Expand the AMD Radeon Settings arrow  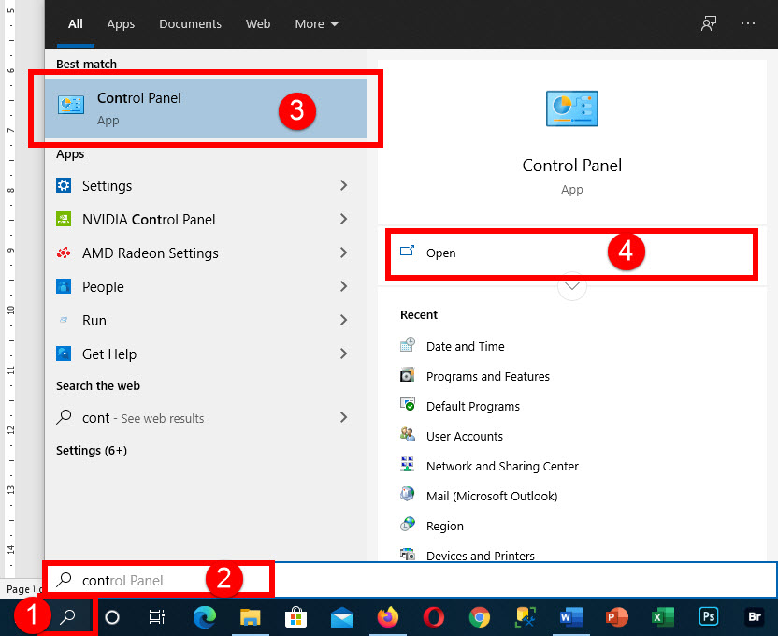click(343, 253)
